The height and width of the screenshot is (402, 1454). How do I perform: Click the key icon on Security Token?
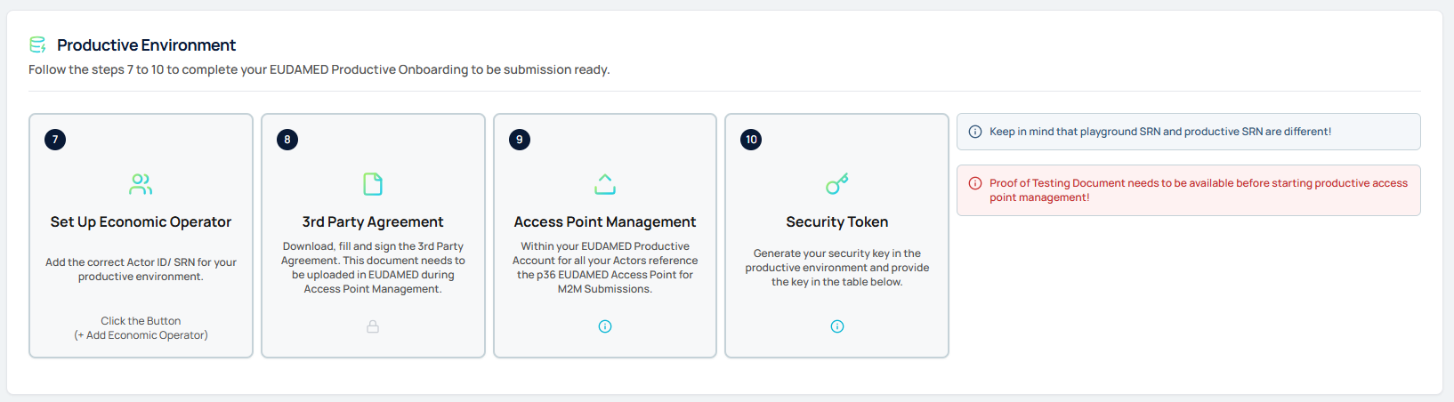click(837, 184)
